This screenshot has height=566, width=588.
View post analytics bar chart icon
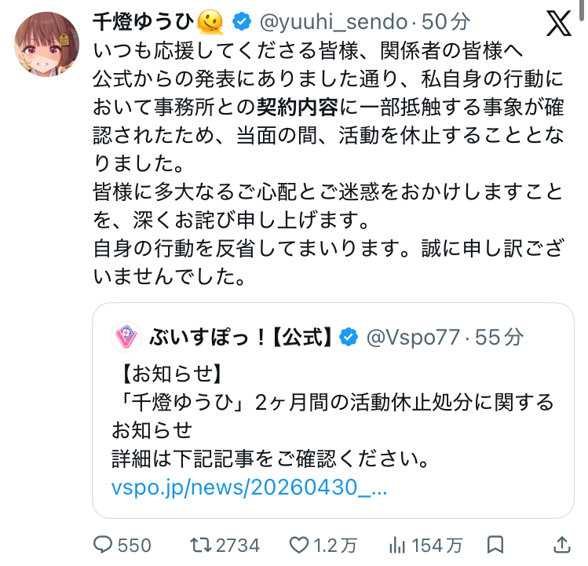[x=398, y=545]
